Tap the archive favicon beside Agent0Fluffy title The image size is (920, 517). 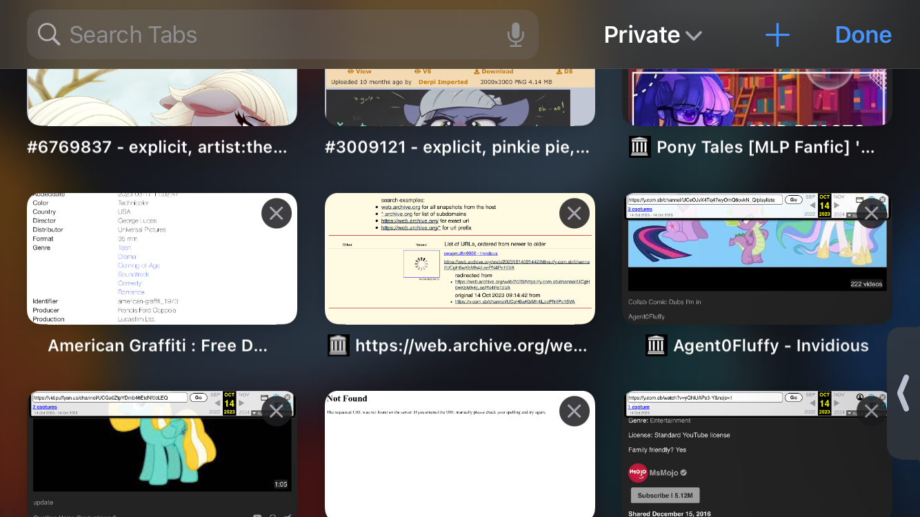[656, 345]
